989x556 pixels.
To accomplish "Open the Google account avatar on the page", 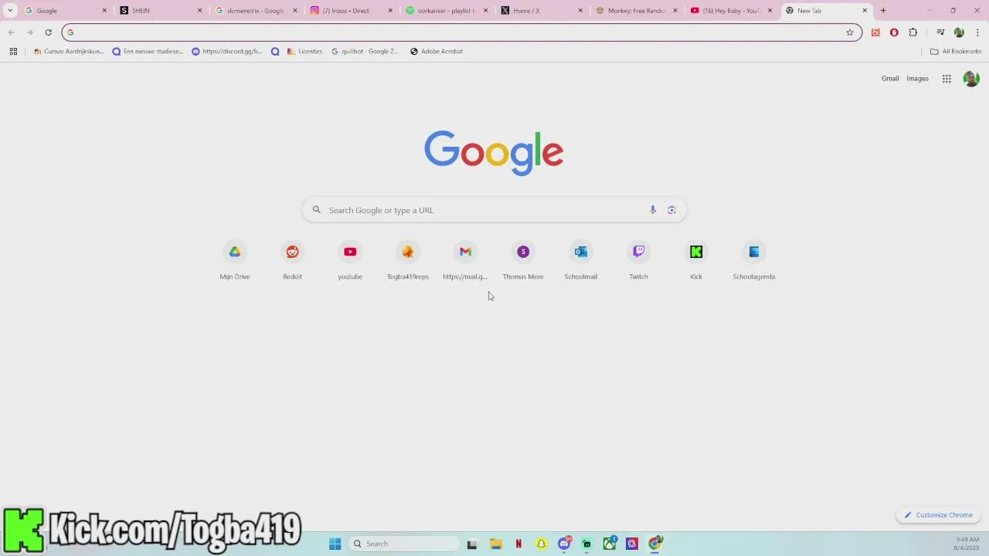I will pos(971,79).
